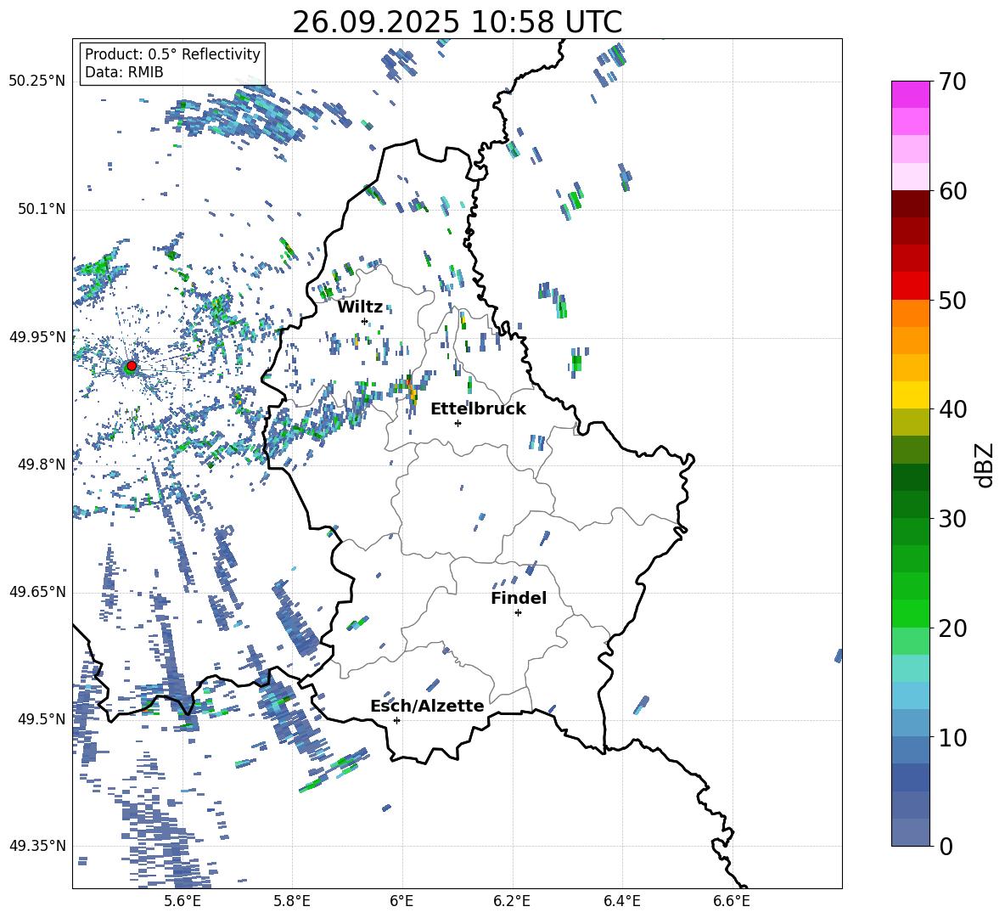This screenshot has width=1005, height=918.
Task: Click the red radar site marker
Action: (x=132, y=366)
